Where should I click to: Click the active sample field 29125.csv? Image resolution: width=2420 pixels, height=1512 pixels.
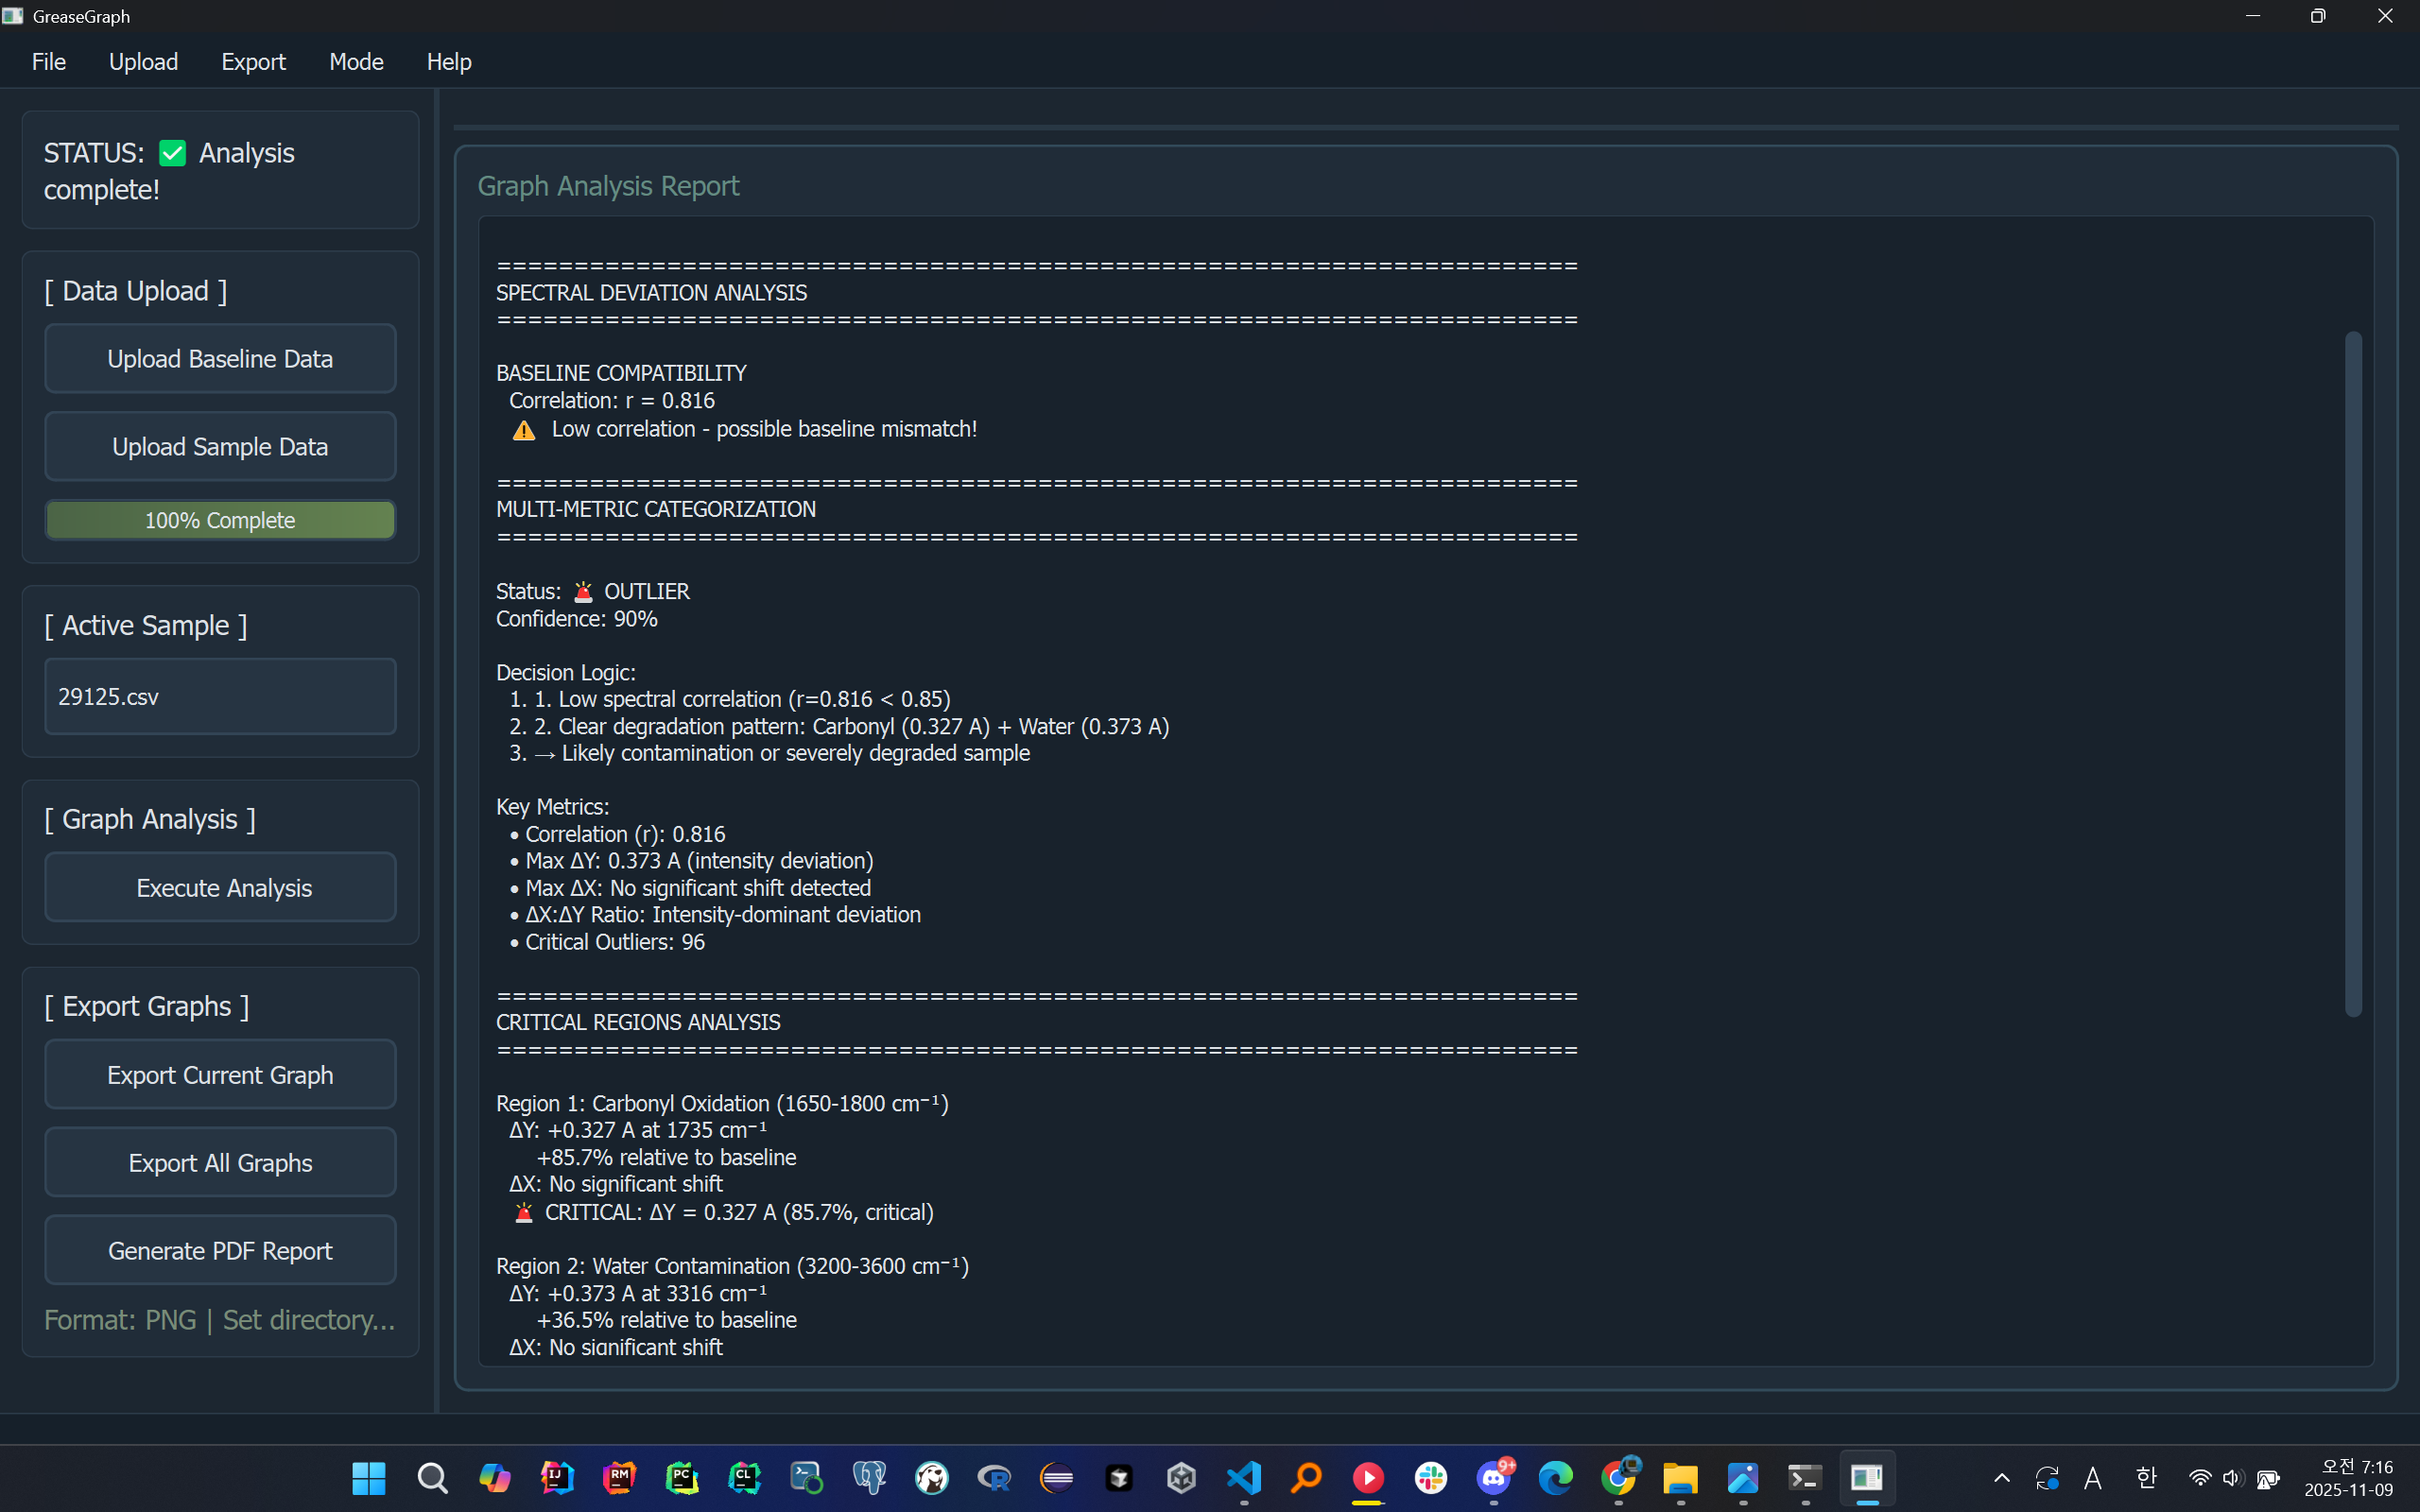(220, 697)
